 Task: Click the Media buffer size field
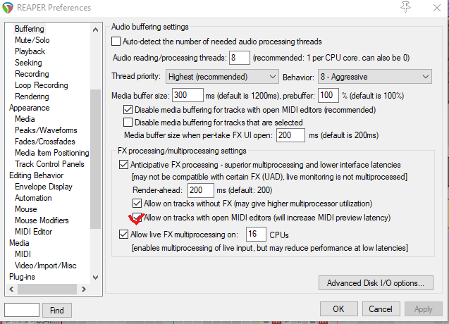click(x=187, y=95)
